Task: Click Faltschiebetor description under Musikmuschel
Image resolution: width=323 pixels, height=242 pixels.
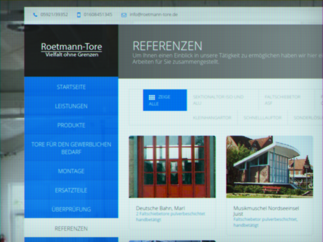Action: click(x=265, y=222)
